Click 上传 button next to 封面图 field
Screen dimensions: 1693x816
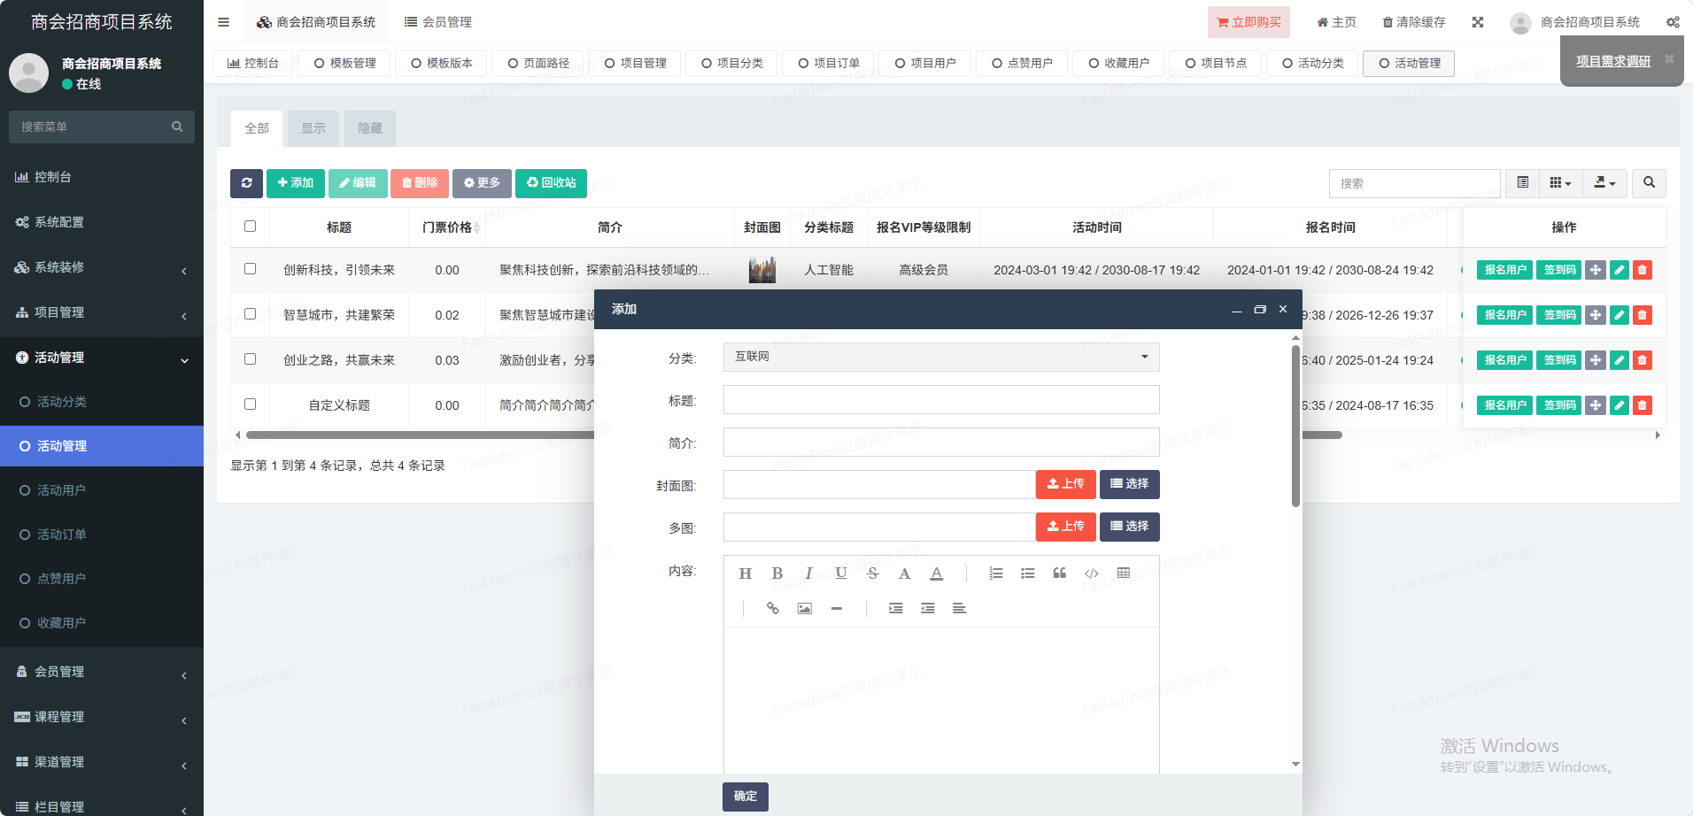(1065, 484)
